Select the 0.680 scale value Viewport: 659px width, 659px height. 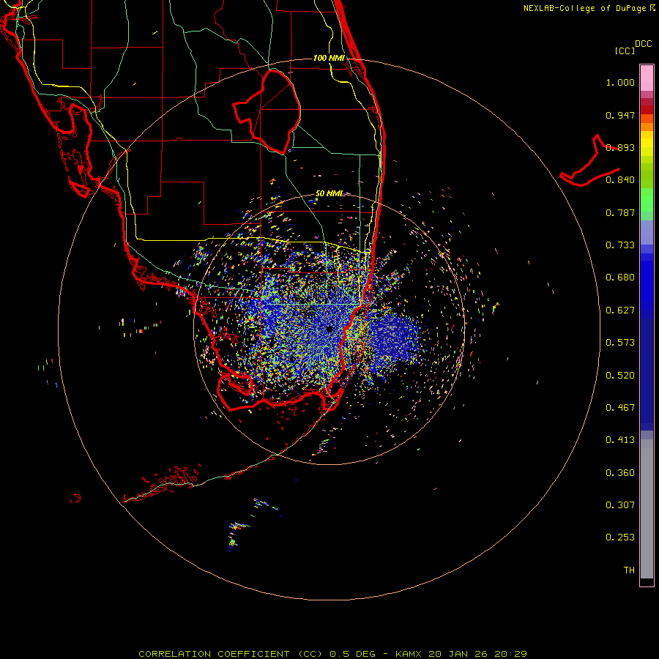tap(620, 278)
